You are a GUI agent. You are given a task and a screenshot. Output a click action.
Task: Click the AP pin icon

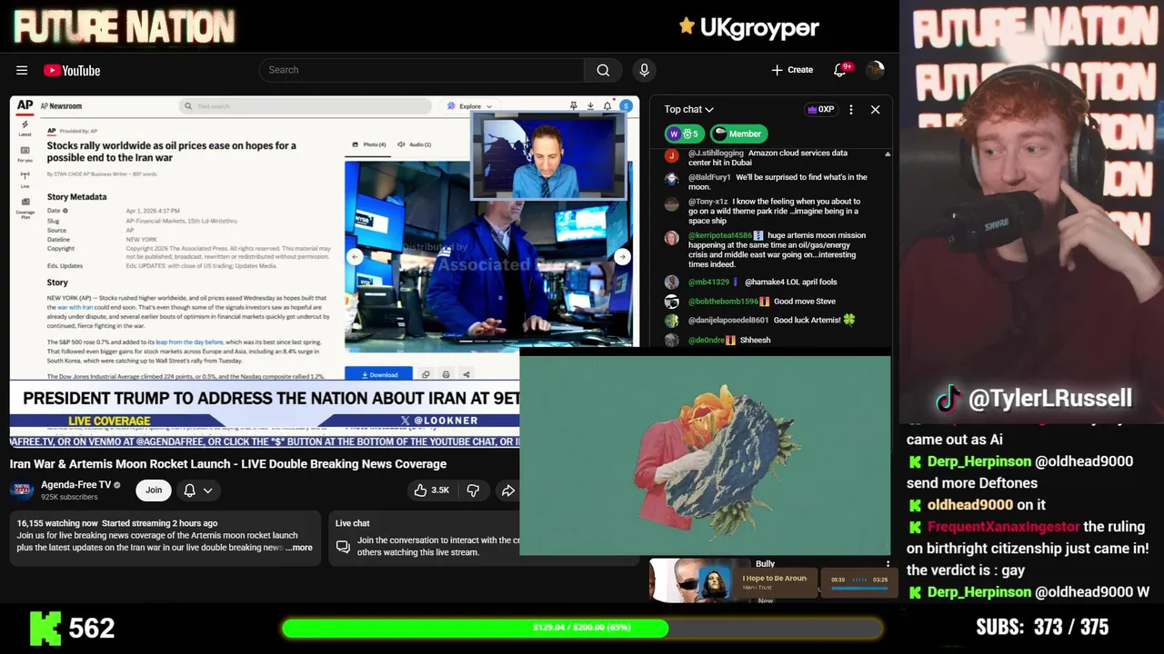(573, 106)
